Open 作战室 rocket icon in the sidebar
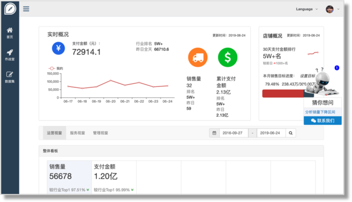This screenshot has height=202, width=352. tap(10, 55)
